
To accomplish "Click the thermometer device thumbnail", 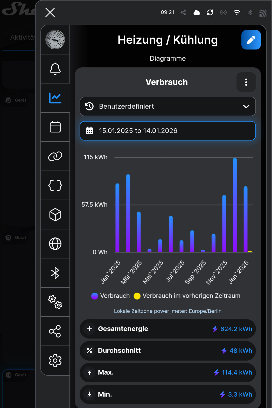I will coord(55,40).
